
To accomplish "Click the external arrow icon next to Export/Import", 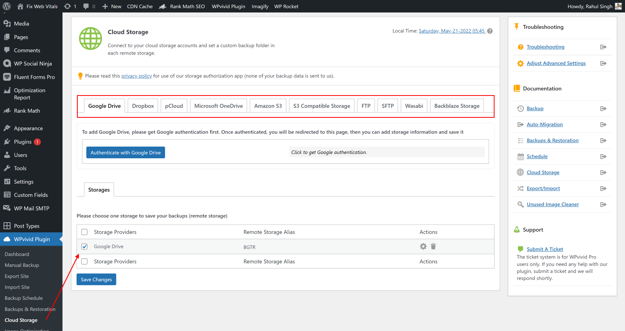I will point(603,189).
